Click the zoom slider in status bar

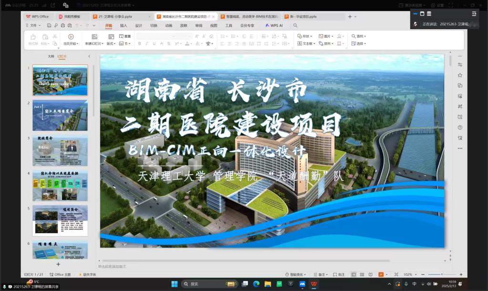442,274
